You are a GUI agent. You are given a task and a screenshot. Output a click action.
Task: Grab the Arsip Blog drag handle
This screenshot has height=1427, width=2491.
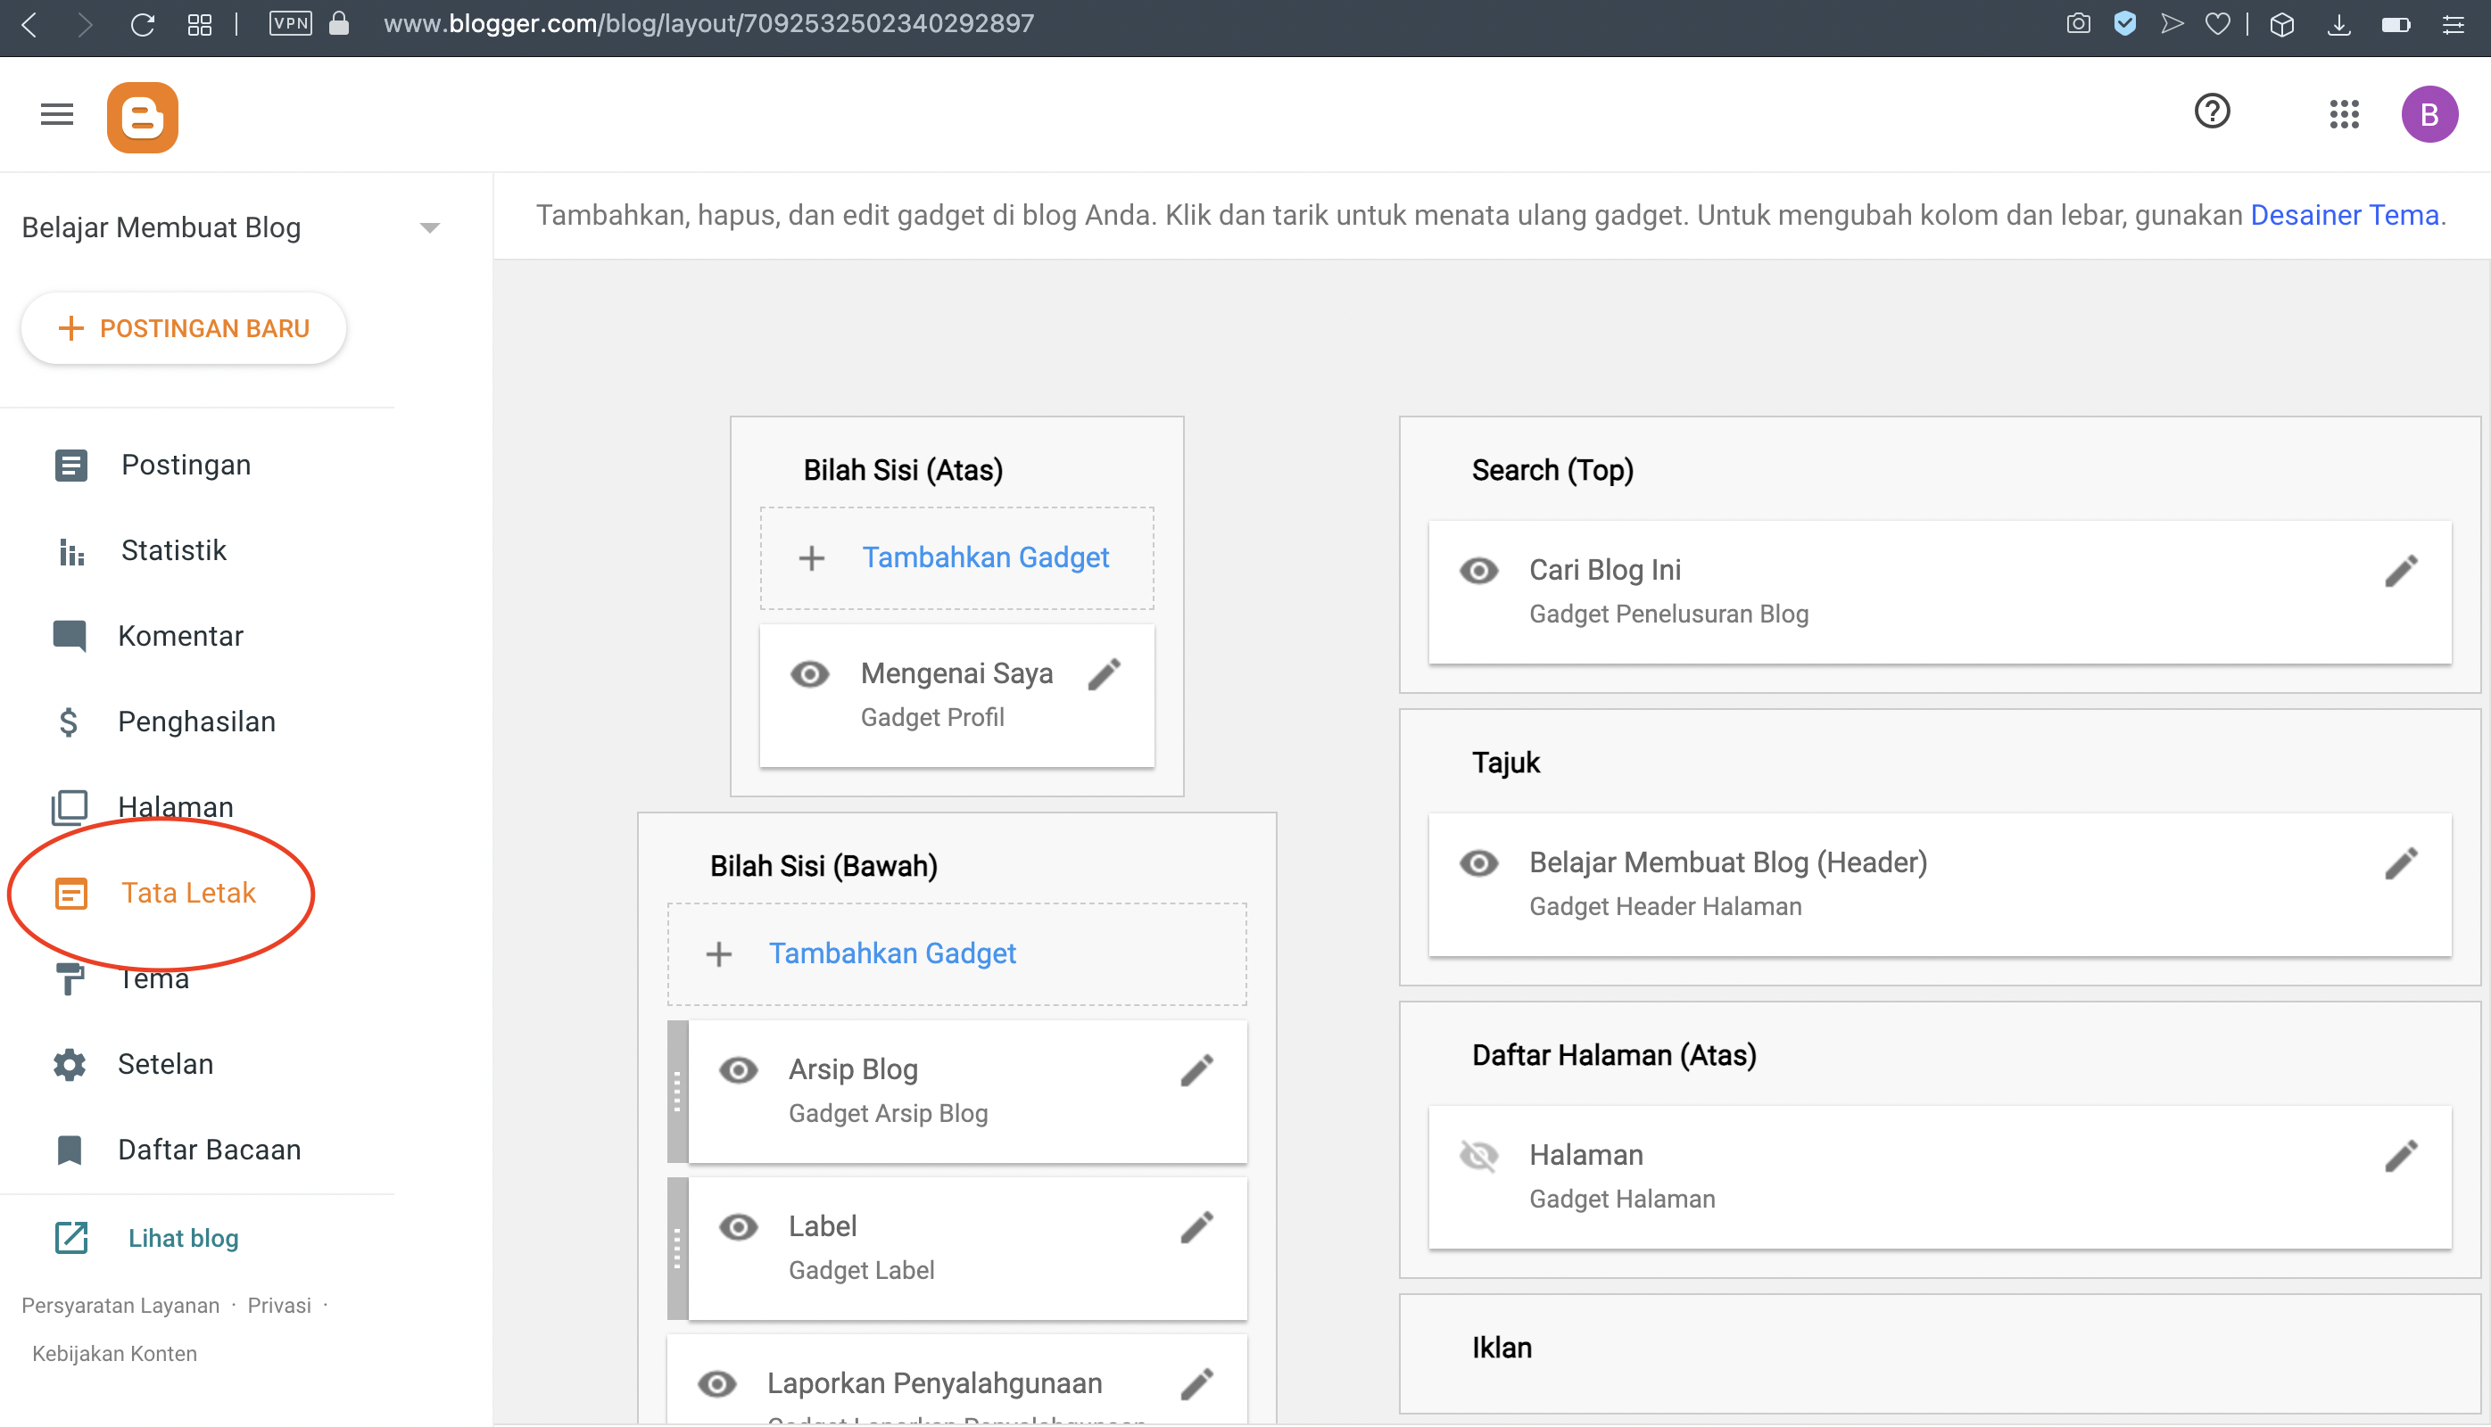coord(677,1092)
